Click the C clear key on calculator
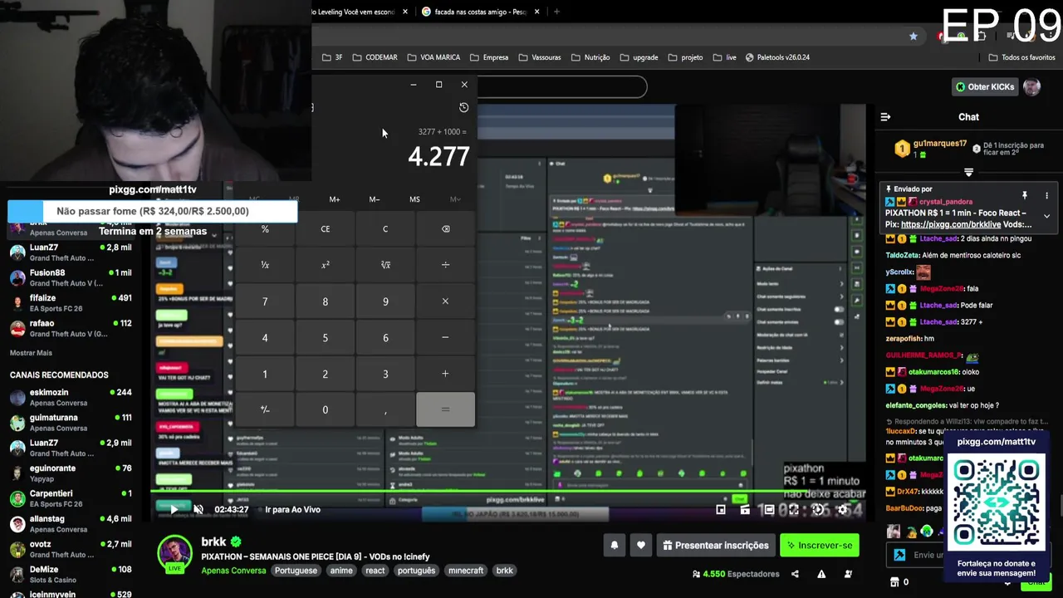 tap(385, 229)
